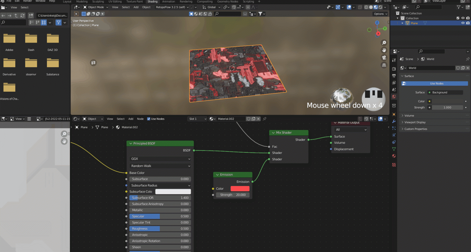The width and height of the screenshot is (471, 252).
Task: Open Random Walk subsurface method dropdown
Action: [160, 166]
